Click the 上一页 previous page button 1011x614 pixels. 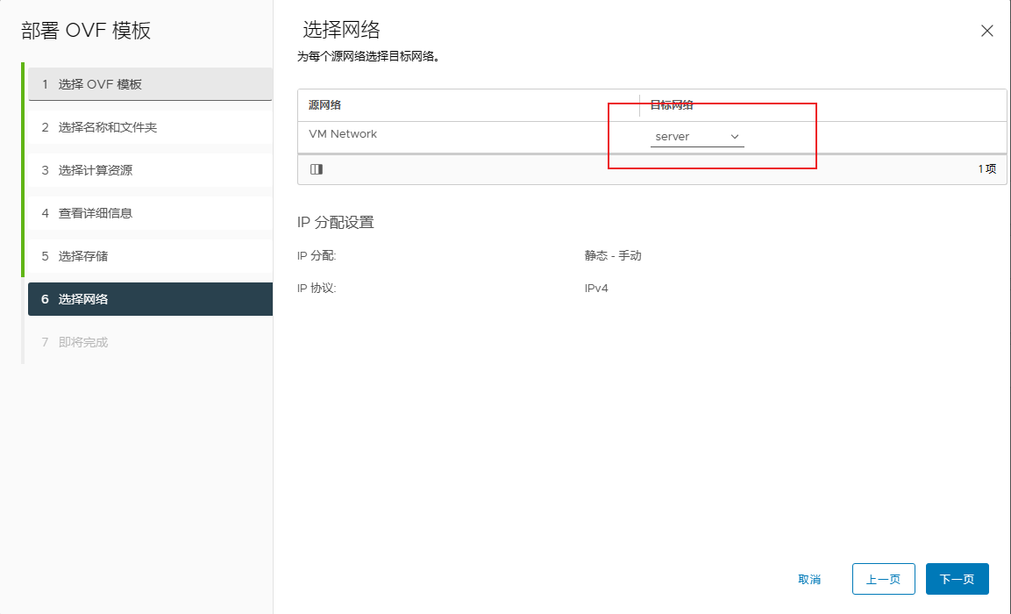coord(883,580)
